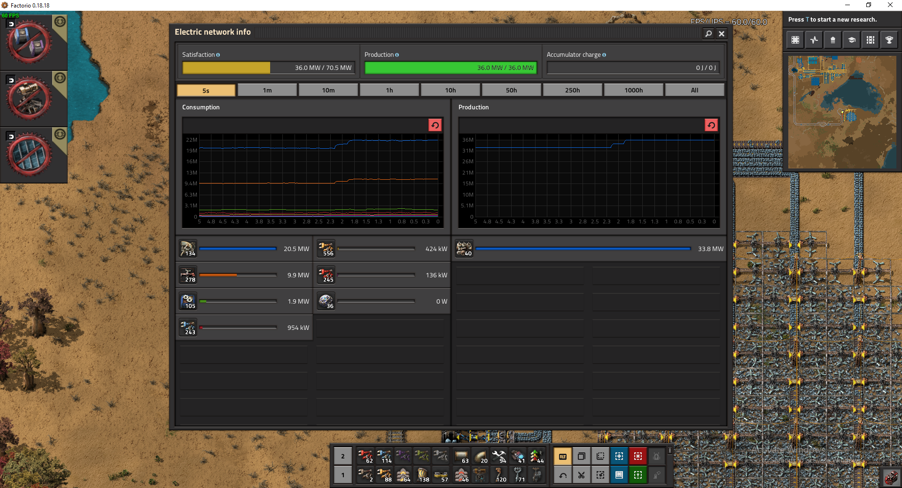The height and width of the screenshot is (488, 902).
Task: Click the crossed-out module alert icon
Action: (x=29, y=42)
